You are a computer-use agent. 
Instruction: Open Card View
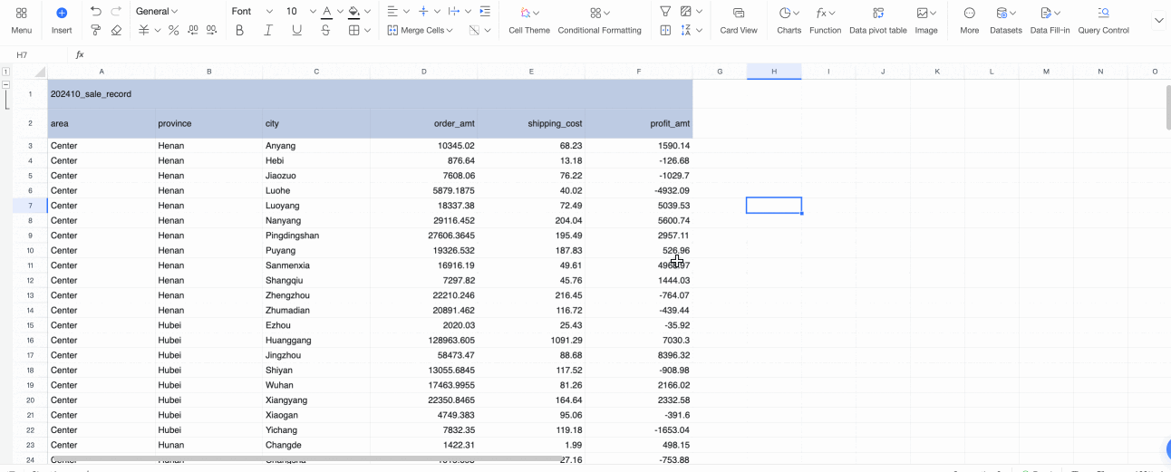click(x=739, y=20)
